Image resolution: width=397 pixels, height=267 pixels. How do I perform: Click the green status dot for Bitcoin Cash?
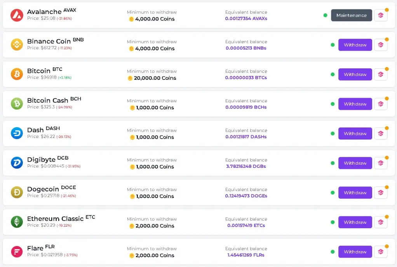point(333,104)
